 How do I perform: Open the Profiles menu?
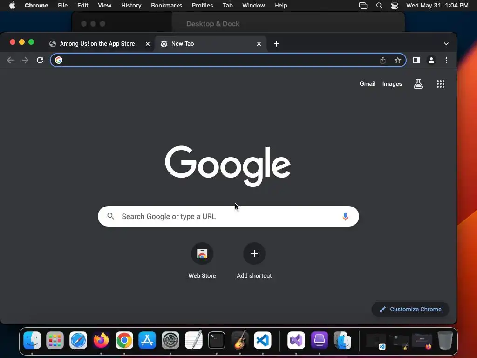pos(202,6)
